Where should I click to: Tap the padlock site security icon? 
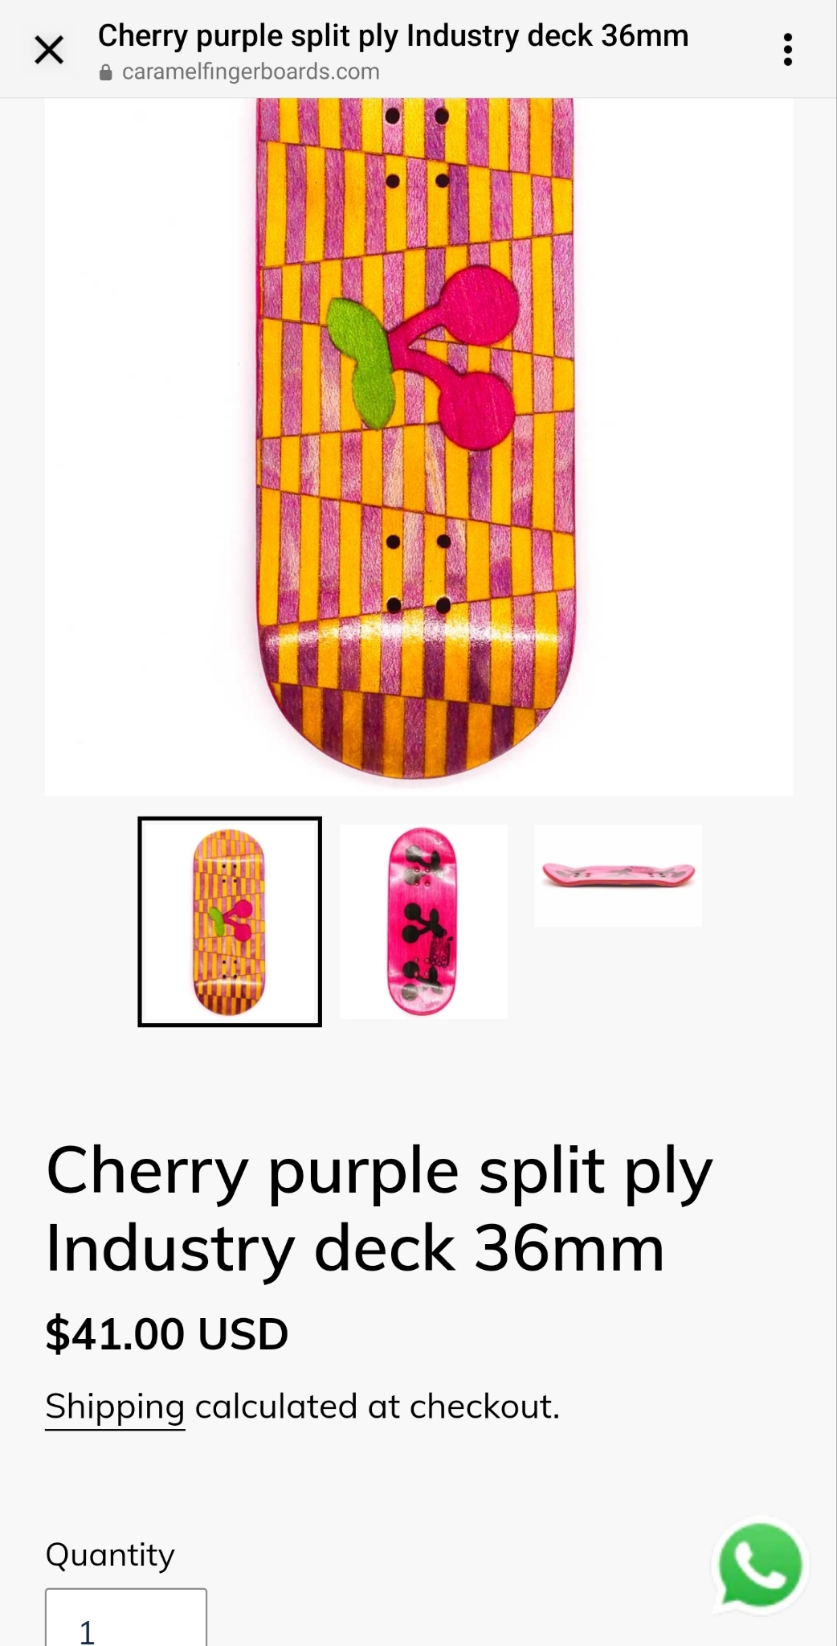[x=105, y=72]
